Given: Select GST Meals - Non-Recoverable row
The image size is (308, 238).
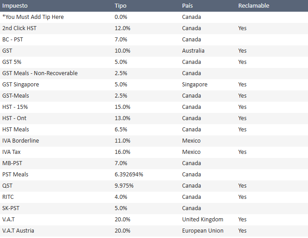Looking at the screenshot, I should click(154, 73).
